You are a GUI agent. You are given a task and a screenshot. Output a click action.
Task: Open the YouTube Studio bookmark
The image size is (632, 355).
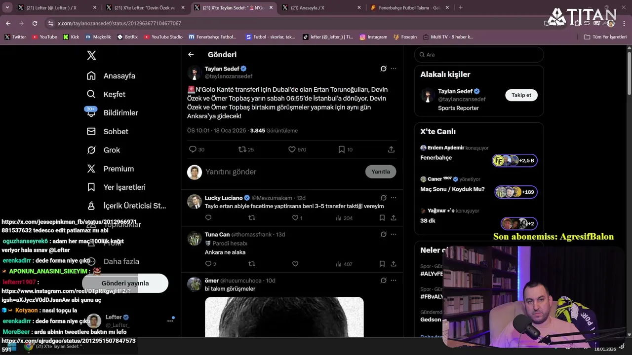click(x=163, y=37)
